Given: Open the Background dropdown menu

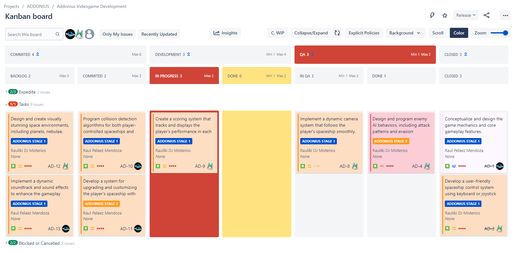Looking at the screenshot, I should [405, 33].
